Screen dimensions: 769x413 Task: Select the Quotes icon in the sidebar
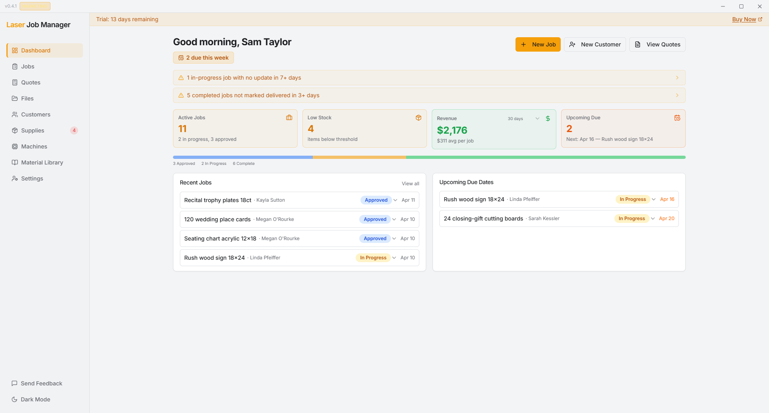tap(15, 82)
